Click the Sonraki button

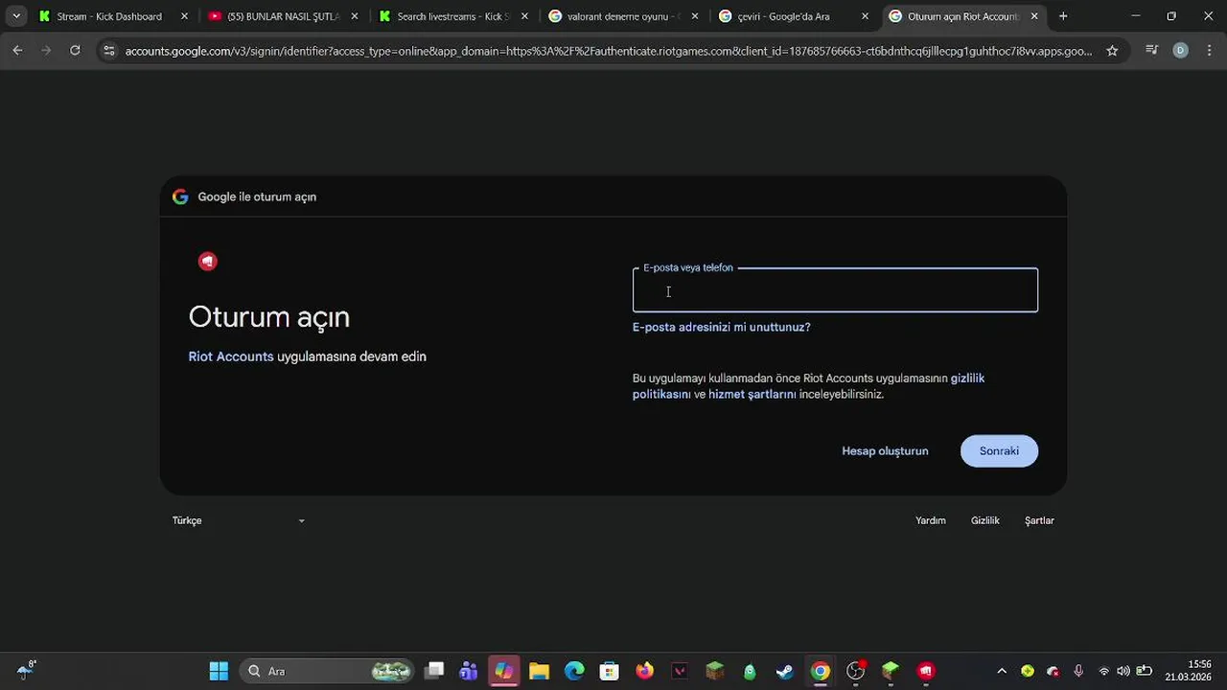coord(999,450)
